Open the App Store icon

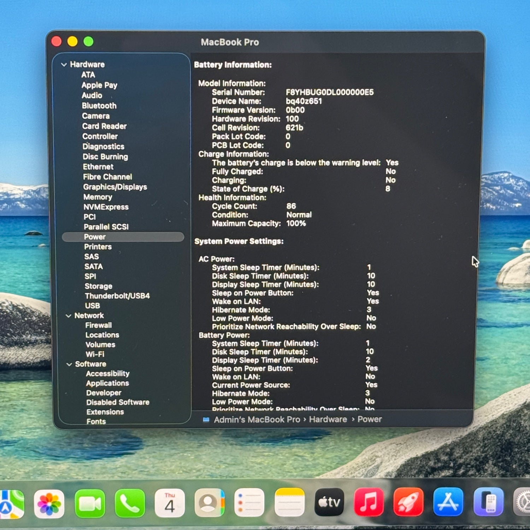(448, 502)
